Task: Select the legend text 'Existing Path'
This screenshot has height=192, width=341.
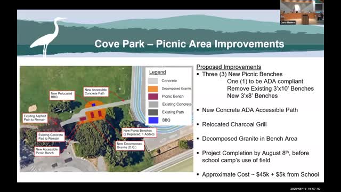Action: pyautogui.click(x=173, y=112)
